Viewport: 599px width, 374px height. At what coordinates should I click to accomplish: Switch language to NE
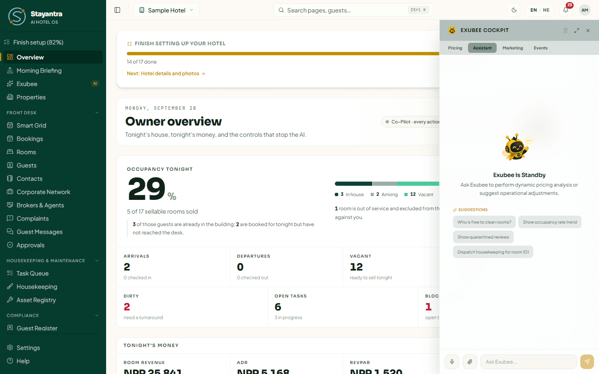[546, 10]
